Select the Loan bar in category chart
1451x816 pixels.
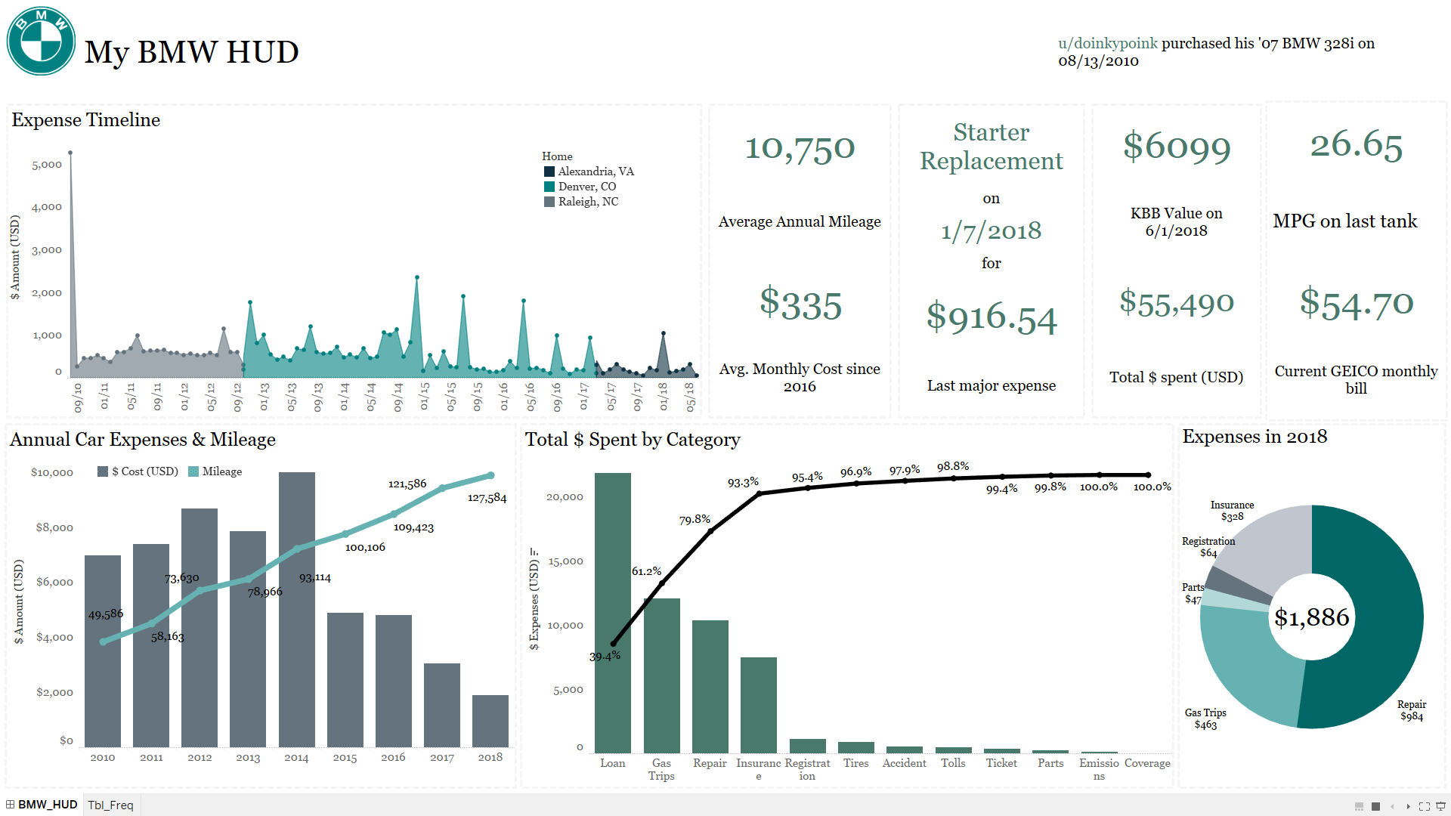613,613
